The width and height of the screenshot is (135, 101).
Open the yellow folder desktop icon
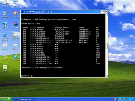(x=15, y=36)
